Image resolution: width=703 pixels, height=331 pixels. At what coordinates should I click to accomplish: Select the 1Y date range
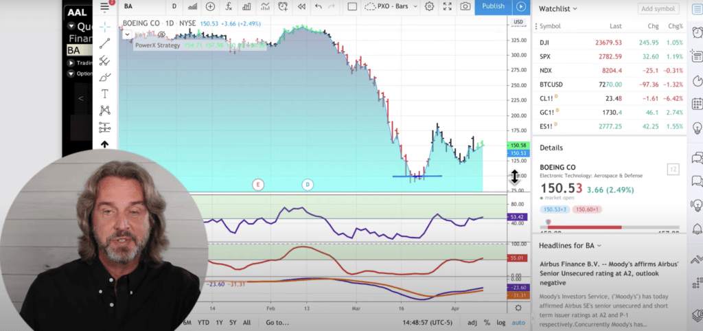tap(219, 323)
